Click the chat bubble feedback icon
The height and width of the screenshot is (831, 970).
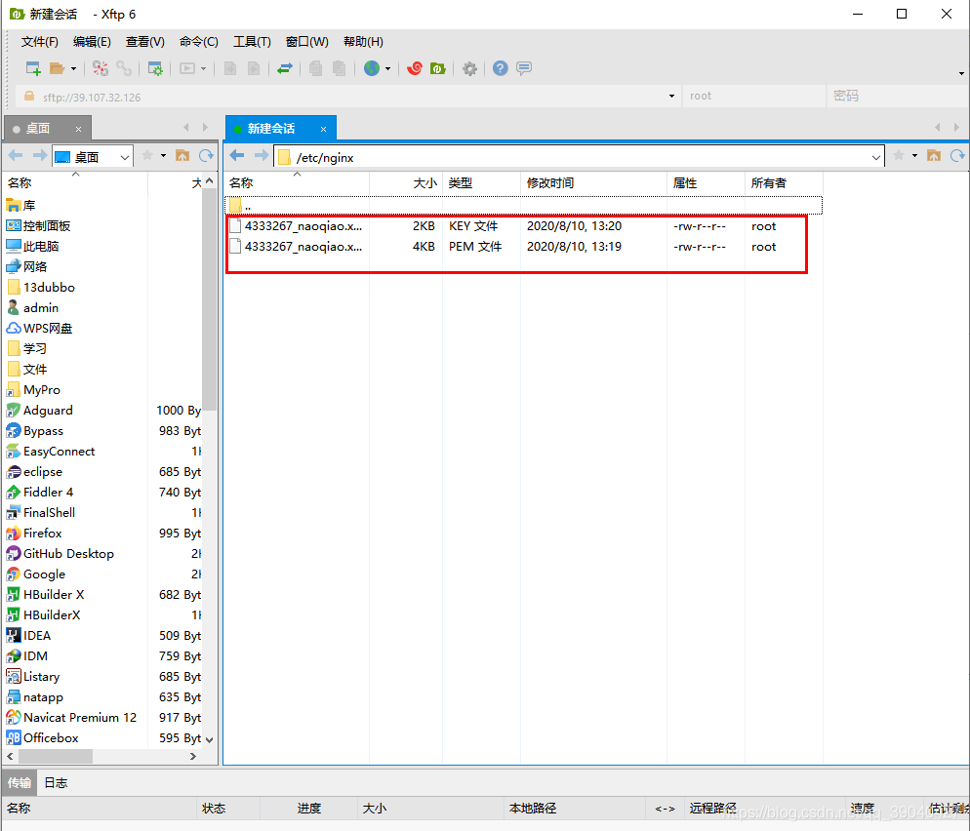point(524,68)
